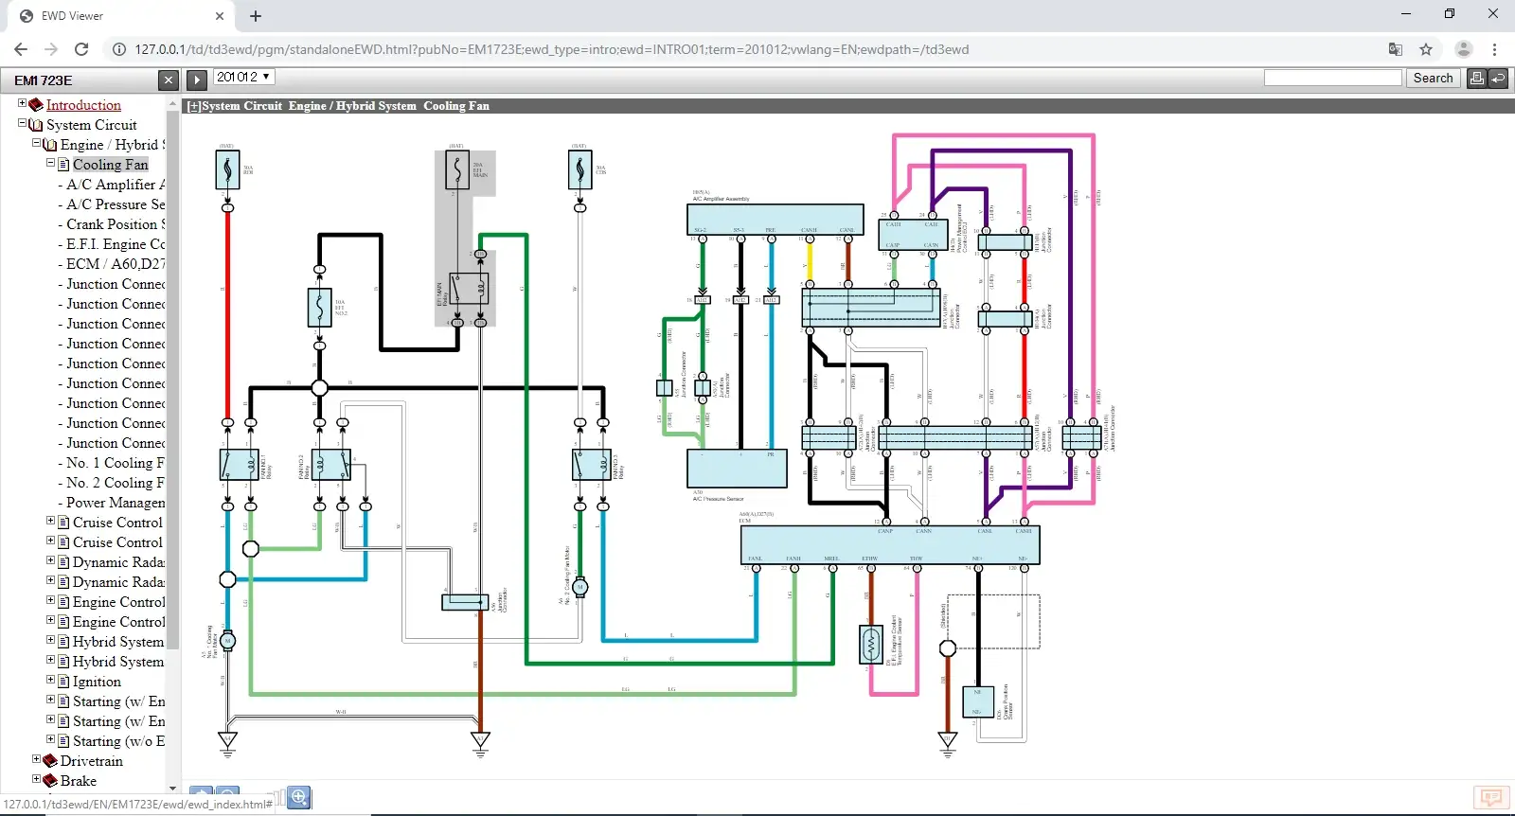Click the return arrow icon beside print

click(x=1498, y=79)
